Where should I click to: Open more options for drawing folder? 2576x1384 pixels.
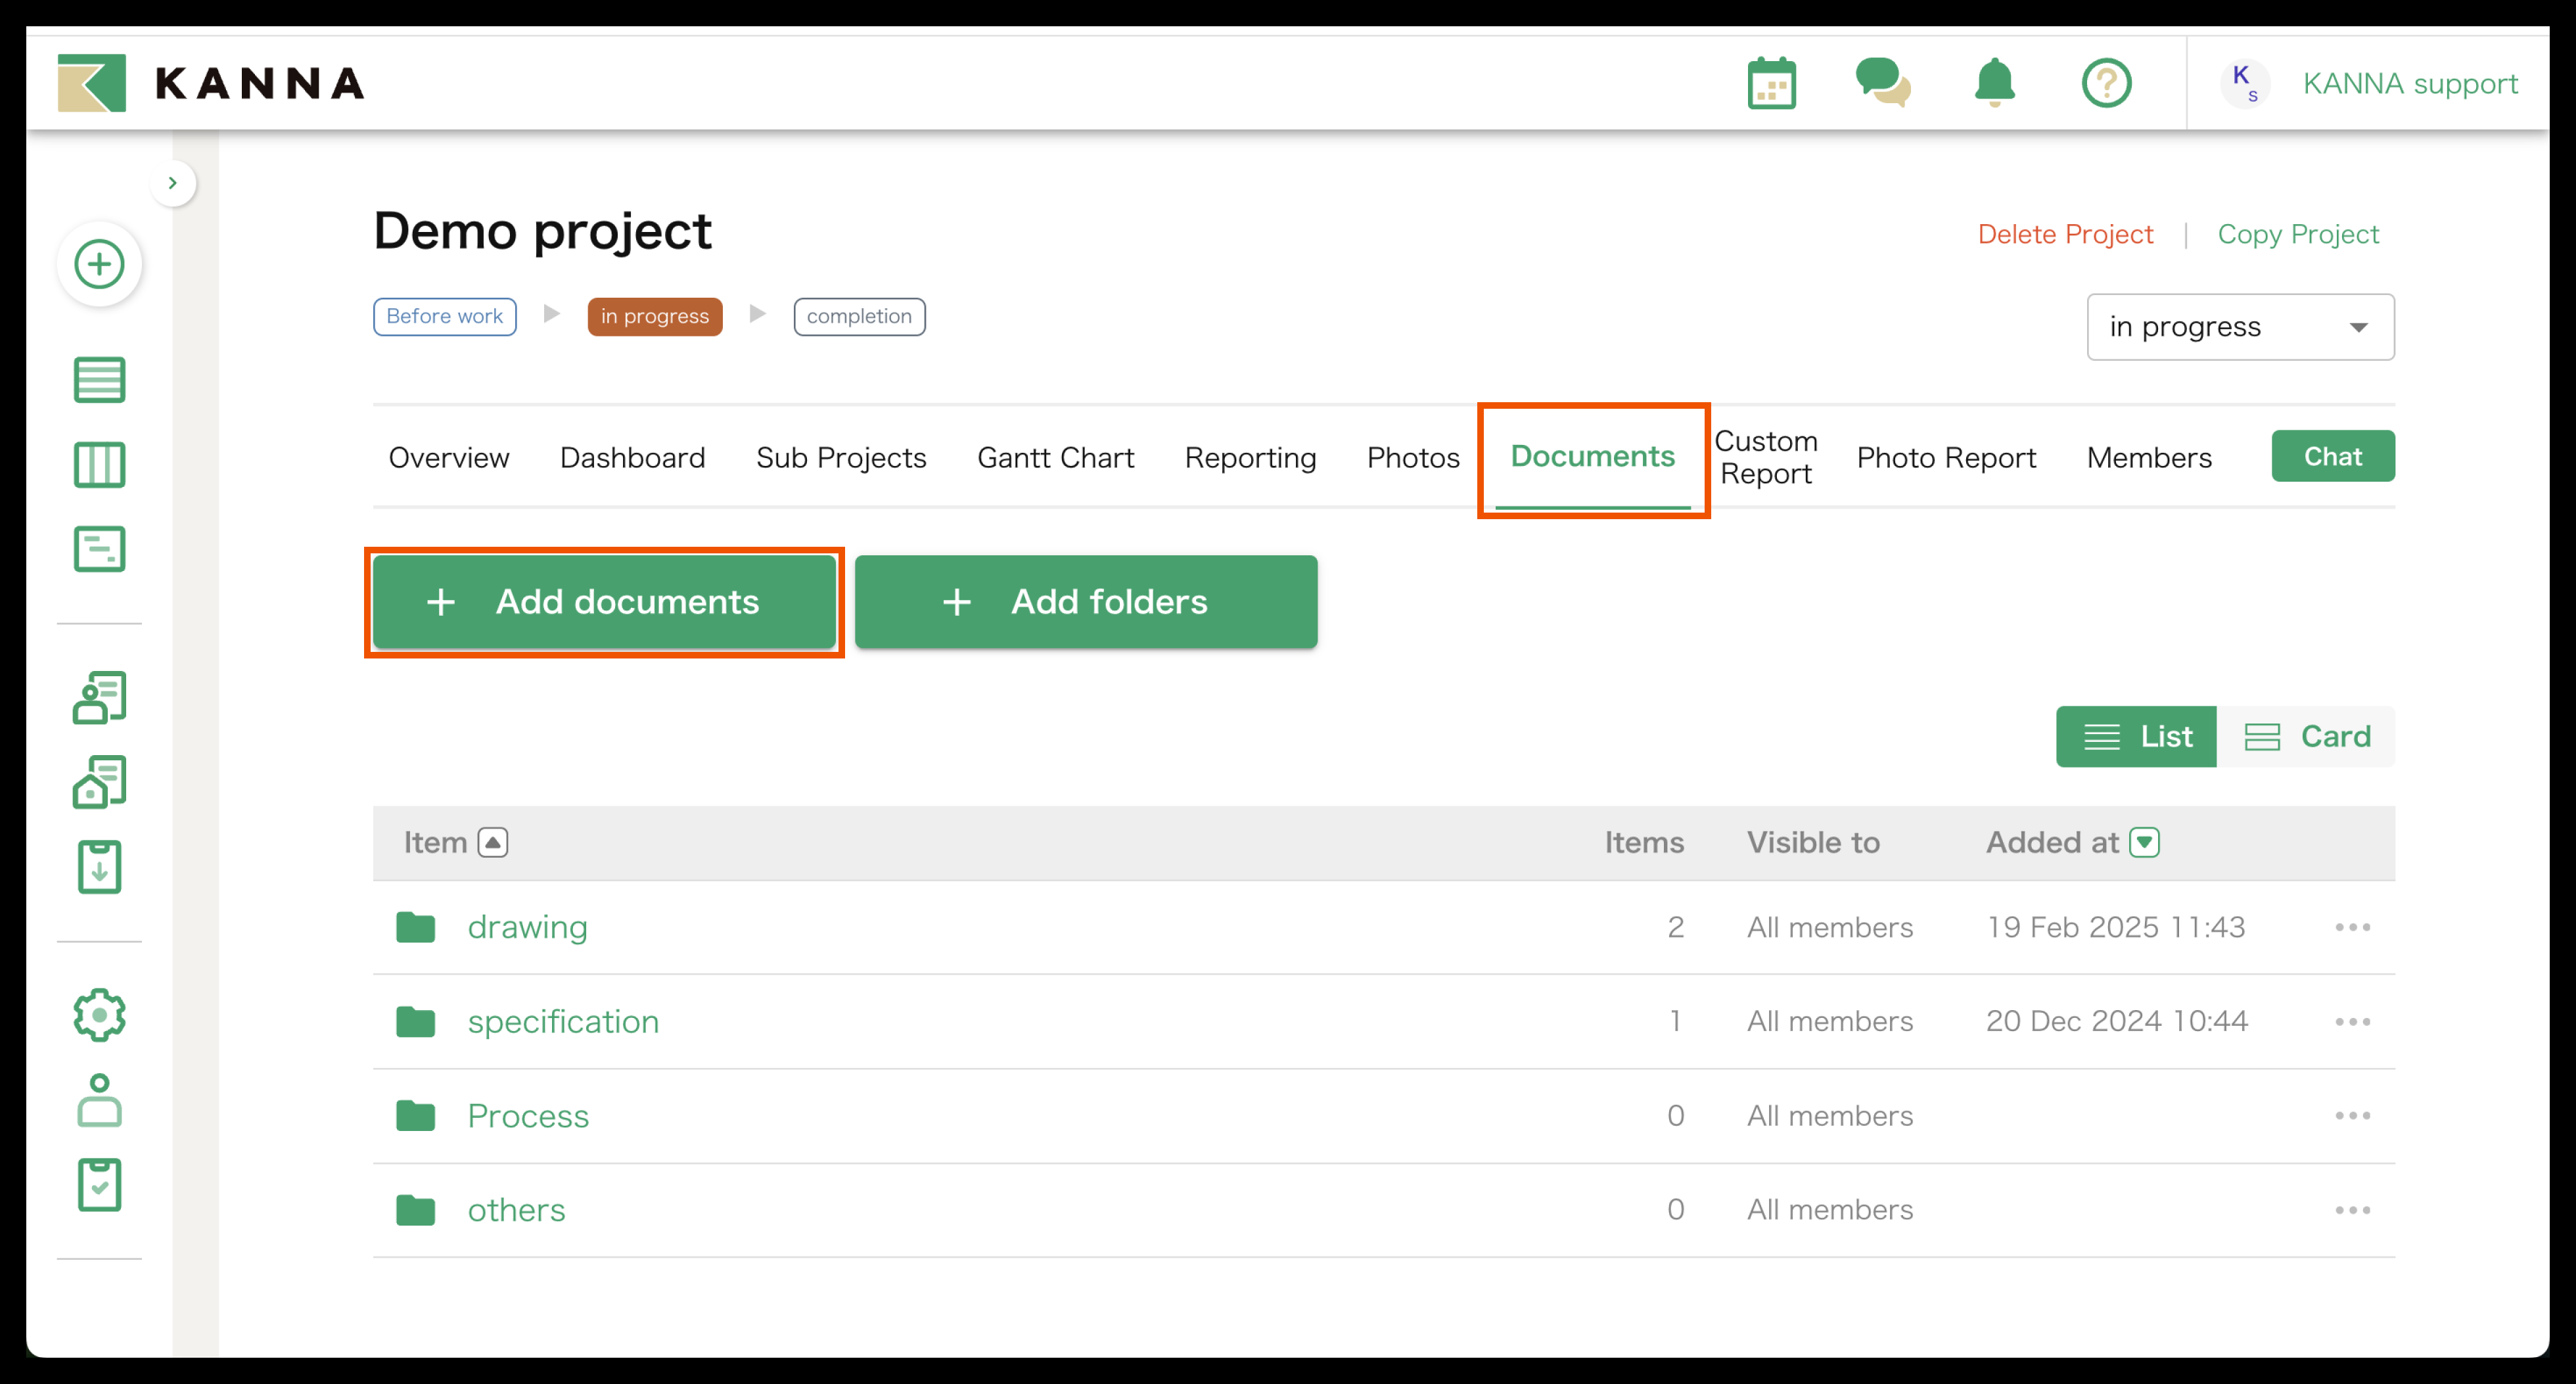(x=2352, y=927)
